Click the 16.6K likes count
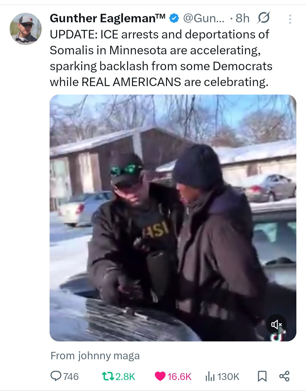The width and height of the screenshot is (306, 391). point(179,377)
